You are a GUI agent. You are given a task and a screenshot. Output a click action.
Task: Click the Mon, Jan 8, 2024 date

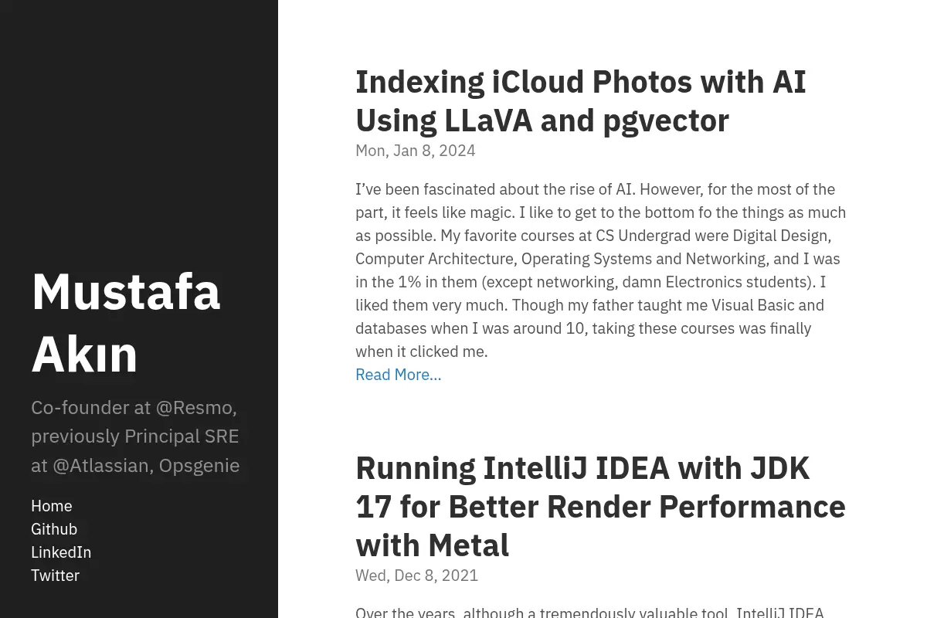415,151
